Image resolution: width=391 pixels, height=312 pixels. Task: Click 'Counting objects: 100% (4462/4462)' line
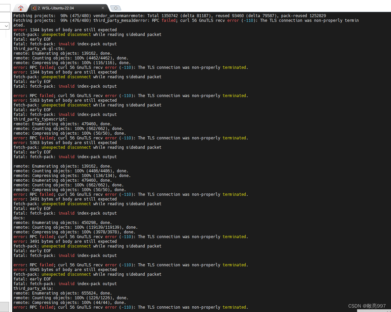pyautogui.click(x=71, y=58)
